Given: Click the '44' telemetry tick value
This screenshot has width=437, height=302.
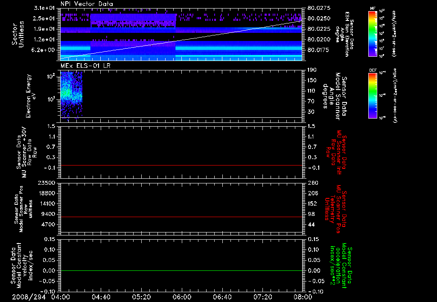Looking at the screenshot, I should tap(311, 224).
